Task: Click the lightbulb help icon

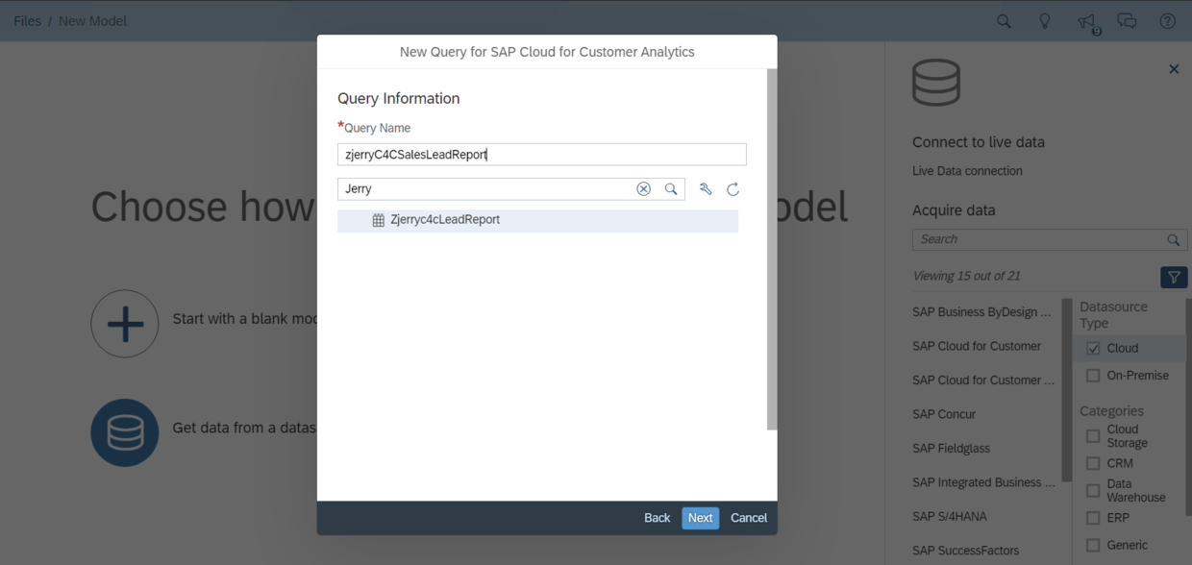Action: (x=1045, y=21)
